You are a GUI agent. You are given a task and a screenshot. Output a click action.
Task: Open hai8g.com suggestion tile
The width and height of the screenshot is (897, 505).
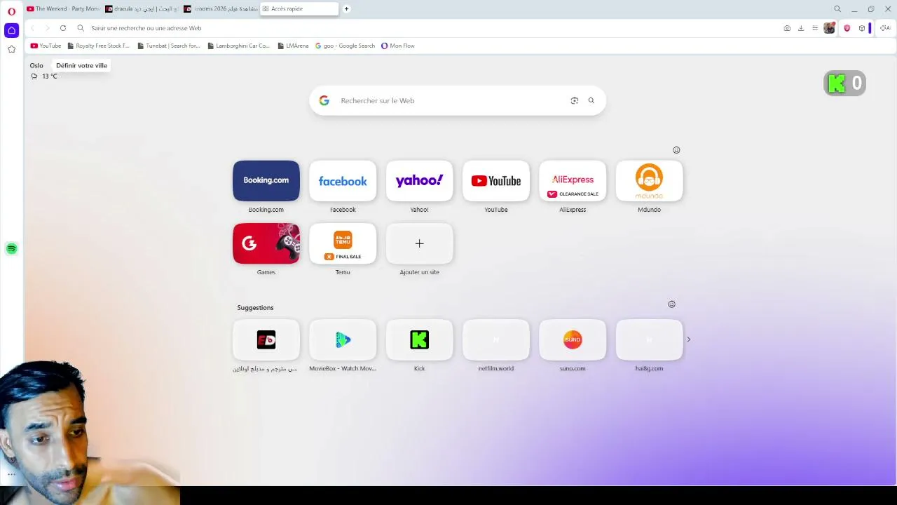[649, 340]
